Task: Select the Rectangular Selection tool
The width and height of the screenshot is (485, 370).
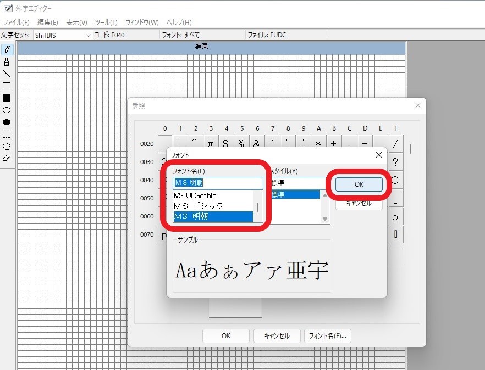Action: 7,134
